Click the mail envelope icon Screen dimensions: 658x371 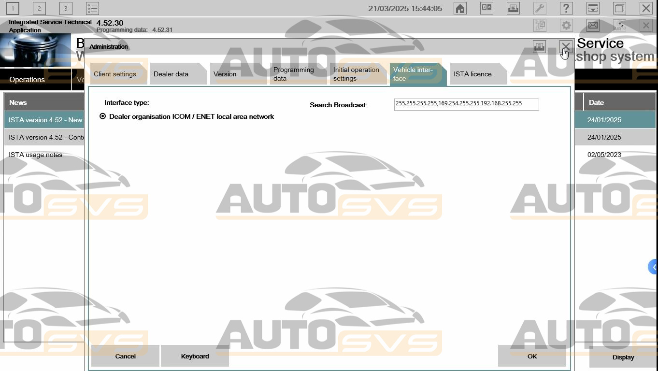[593, 25]
